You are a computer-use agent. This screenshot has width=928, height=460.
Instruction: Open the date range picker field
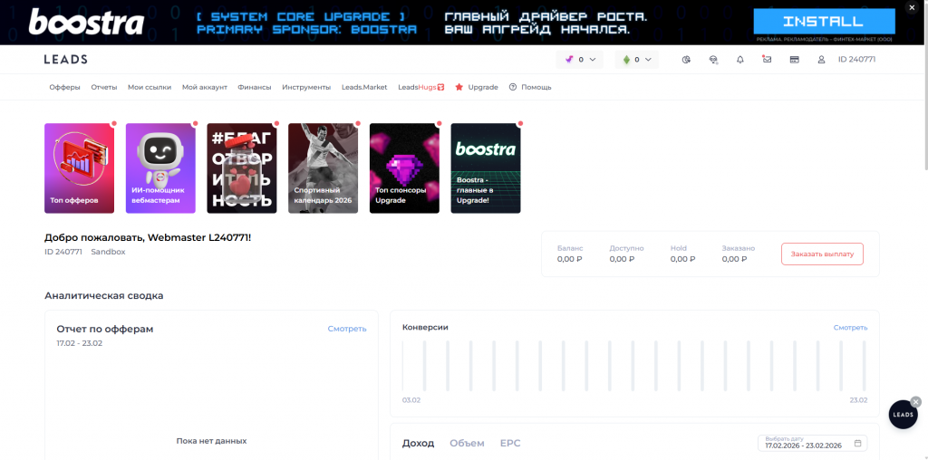[x=813, y=444]
